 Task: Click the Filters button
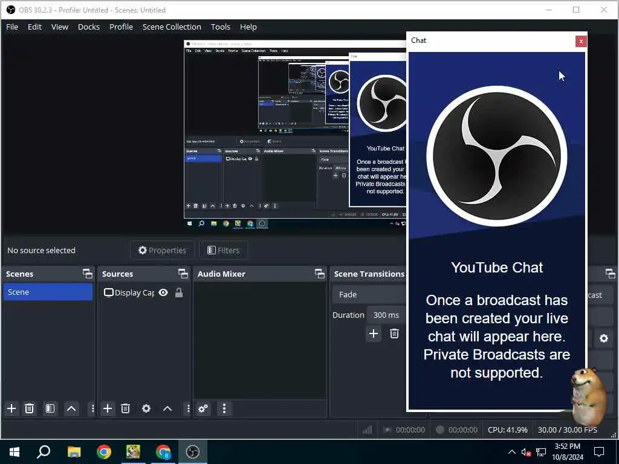(224, 250)
